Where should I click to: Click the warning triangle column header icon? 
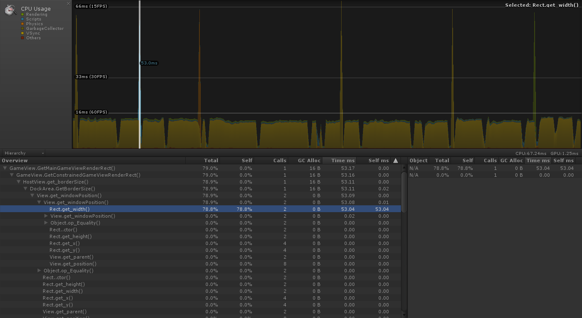[395, 160]
